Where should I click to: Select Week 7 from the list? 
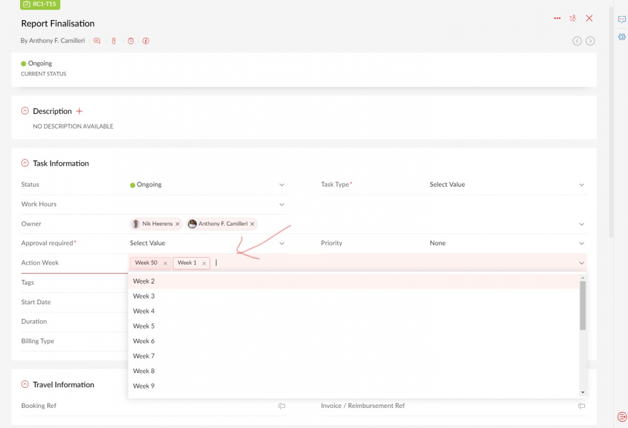[x=354, y=356]
